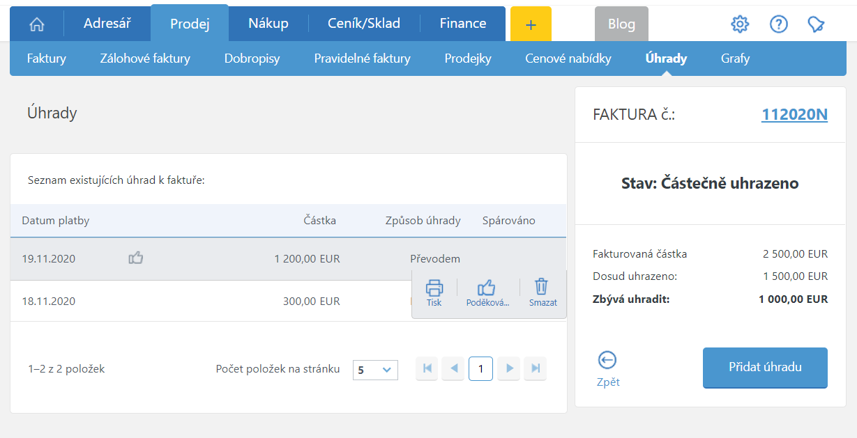Open the Grafy submenu tab

735,58
